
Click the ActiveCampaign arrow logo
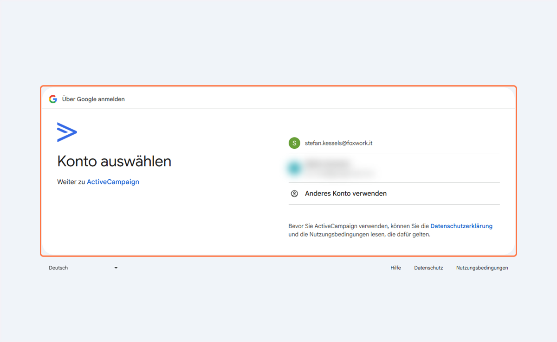pyautogui.click(x=67, y=132)
